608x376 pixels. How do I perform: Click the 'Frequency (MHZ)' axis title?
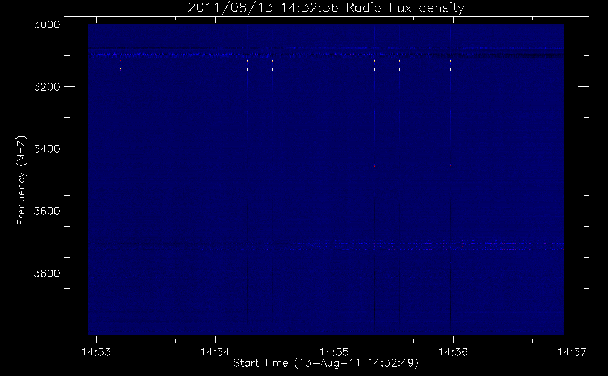(x=22, y=180)
